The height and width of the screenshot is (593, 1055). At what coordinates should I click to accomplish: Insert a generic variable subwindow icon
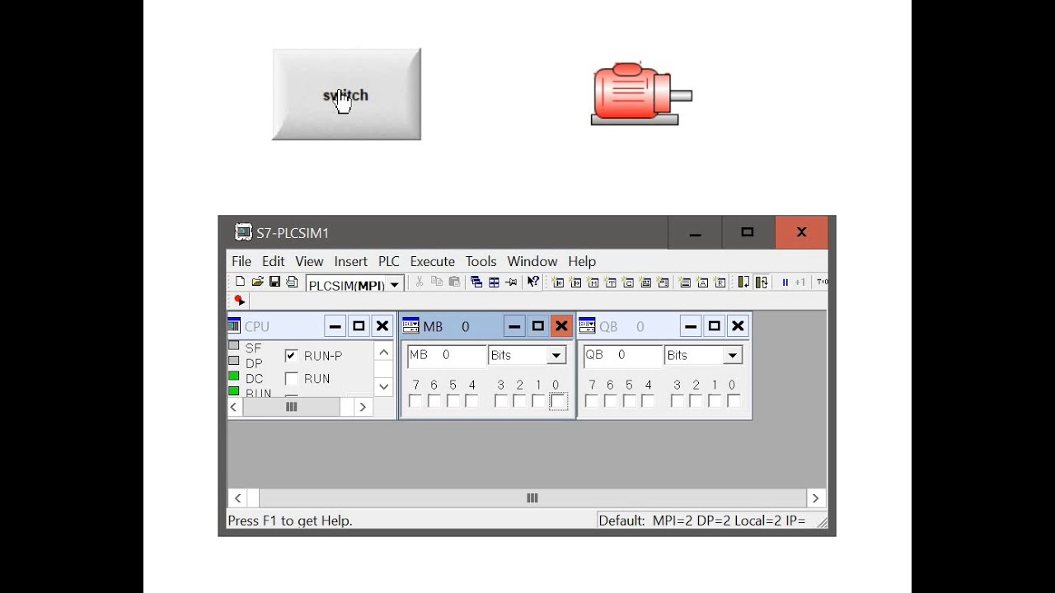[645, 282]
